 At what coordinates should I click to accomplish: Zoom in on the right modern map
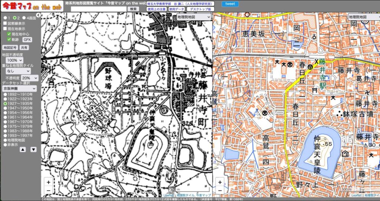[220, 182]
